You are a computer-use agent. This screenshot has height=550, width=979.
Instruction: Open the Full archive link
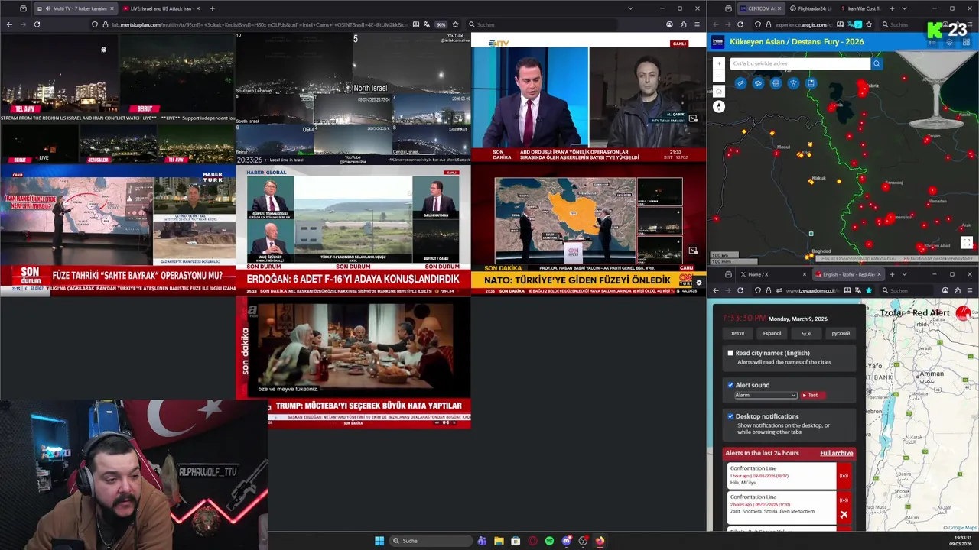[836, 453]
